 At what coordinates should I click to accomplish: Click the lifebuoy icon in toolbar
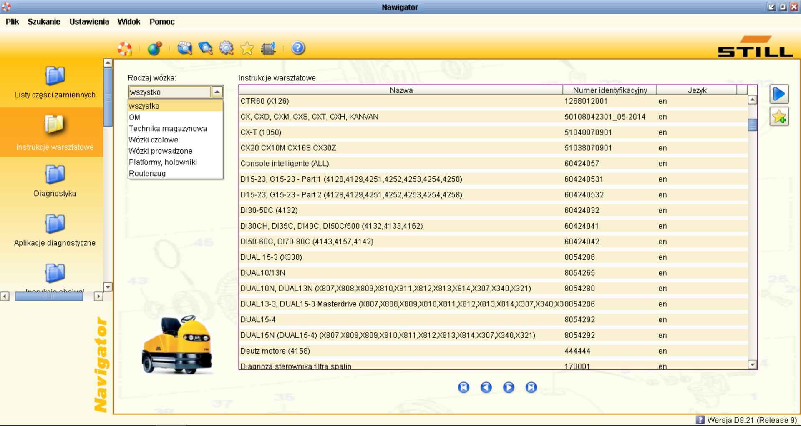click(x=125, y=48)
